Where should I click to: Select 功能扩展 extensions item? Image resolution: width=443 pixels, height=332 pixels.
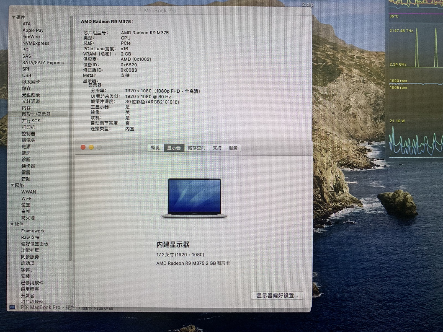(x=30, y=250)
